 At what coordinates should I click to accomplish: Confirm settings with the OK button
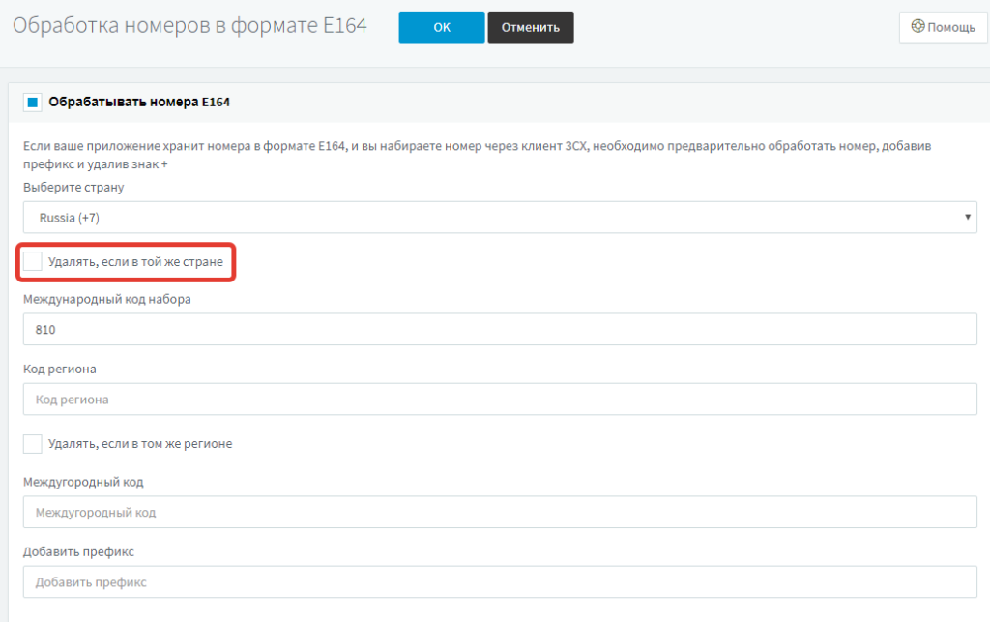tap(441, 27)
